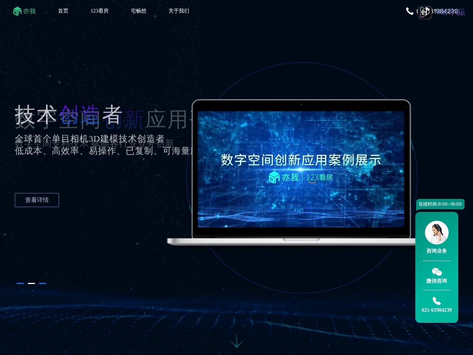Click the 在线时间:9:00-18:00 badge
Viewport: 473px width, 355px height.
440,204
